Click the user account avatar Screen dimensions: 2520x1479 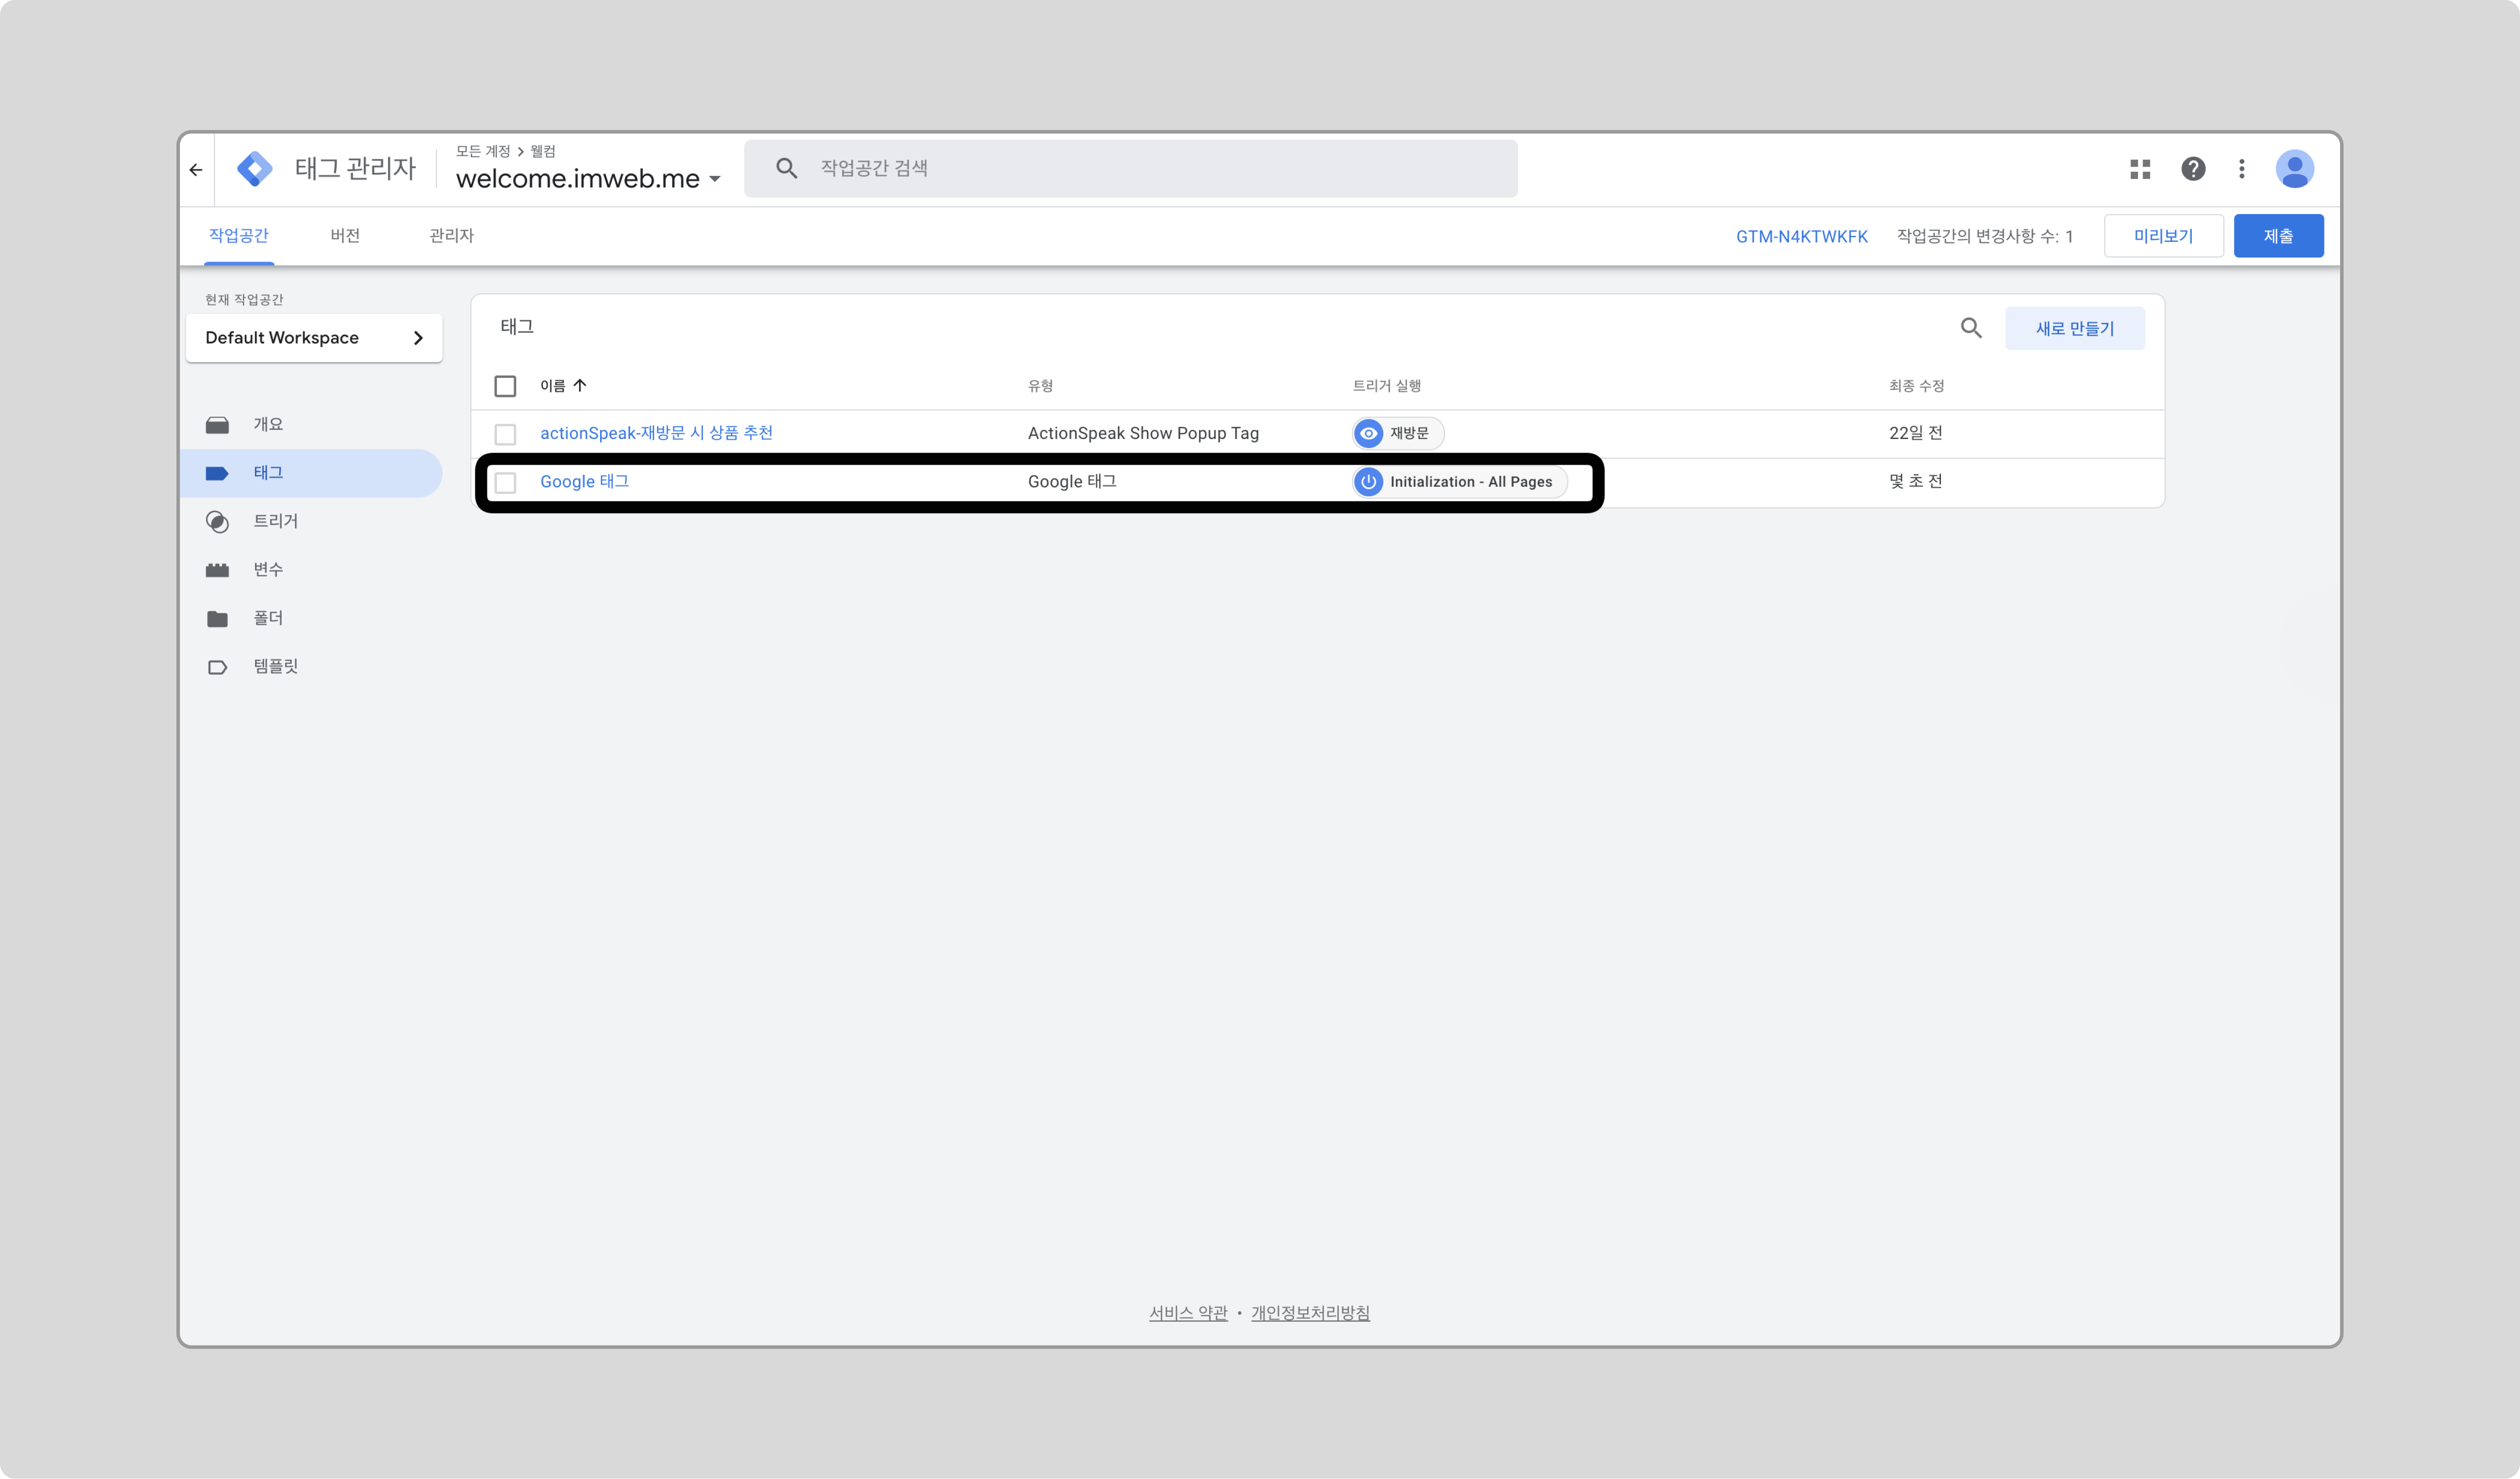coord(2295,169)
